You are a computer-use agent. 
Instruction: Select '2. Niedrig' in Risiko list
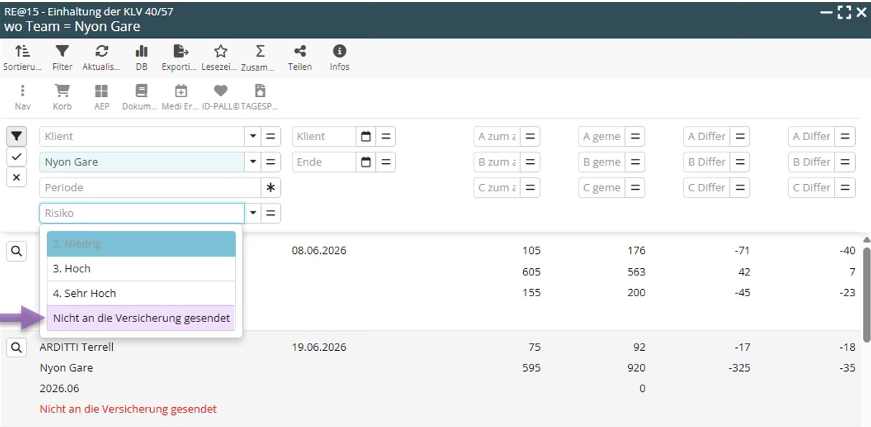click(142, 244)
